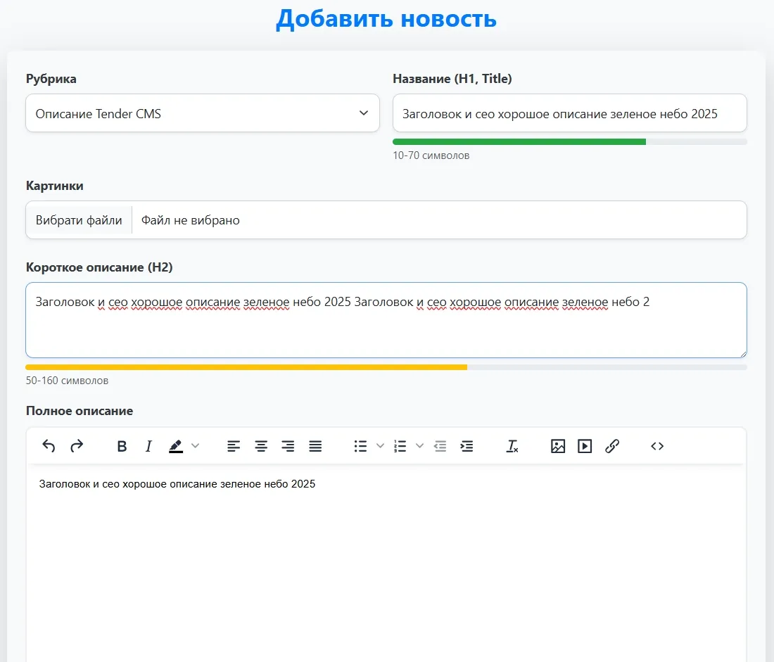The width and height of the screenshot is (774, 662).
Task: Click the yellow character count progress bar
Action: tap(246, 367)
